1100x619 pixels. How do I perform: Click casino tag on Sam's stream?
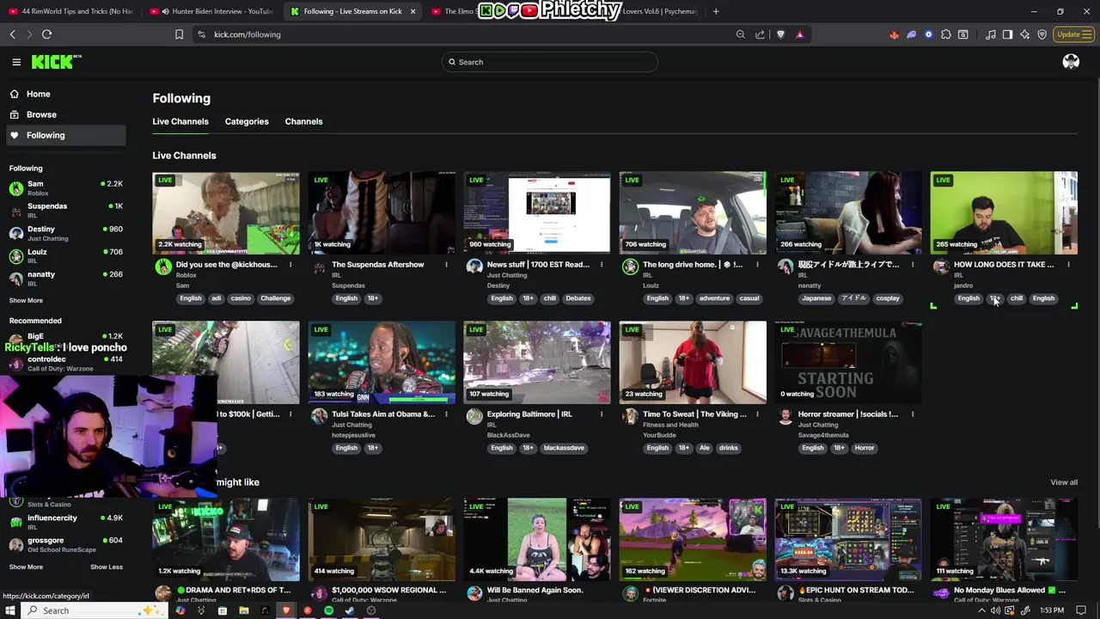click(x=241, y=298)
